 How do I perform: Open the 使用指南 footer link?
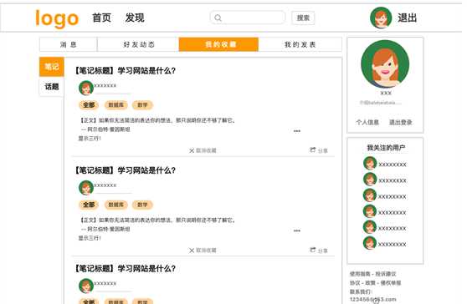tap(360, 274)
